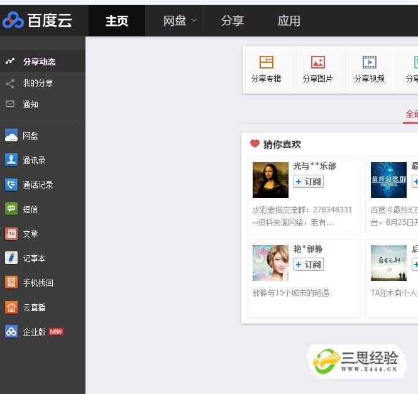418x394 pixels.
Task: Subscribe to 艳*郭静 with 订阅 button
Action: click(x=309, y=265)
